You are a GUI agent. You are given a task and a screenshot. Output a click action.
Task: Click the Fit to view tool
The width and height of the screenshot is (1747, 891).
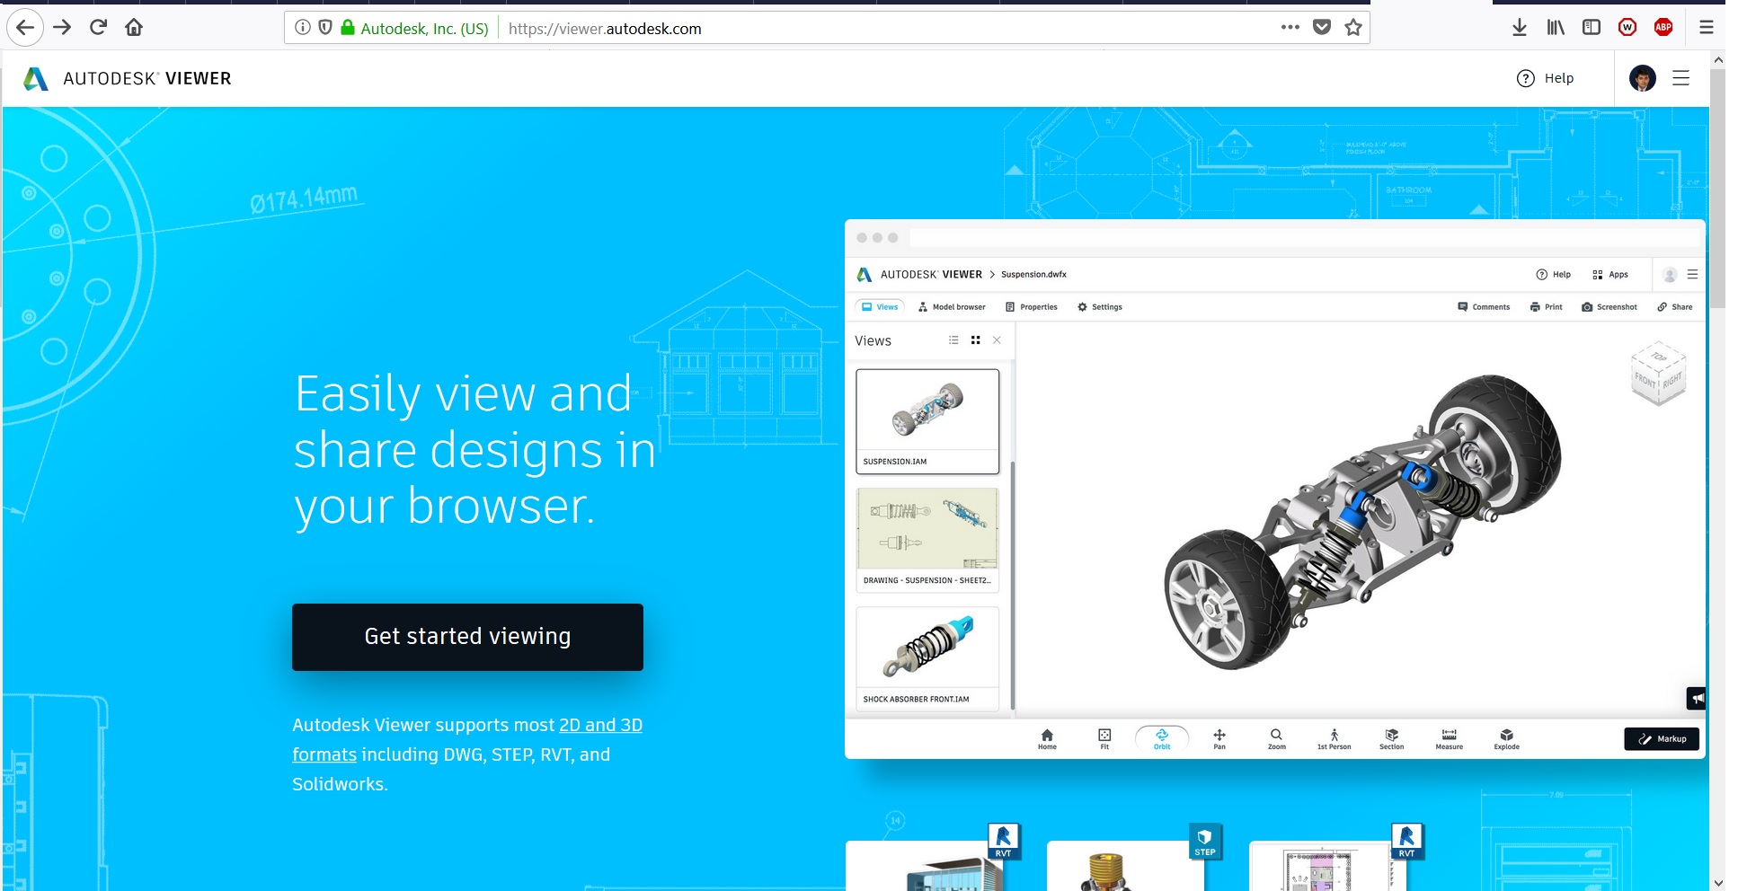pos(1104,739)
